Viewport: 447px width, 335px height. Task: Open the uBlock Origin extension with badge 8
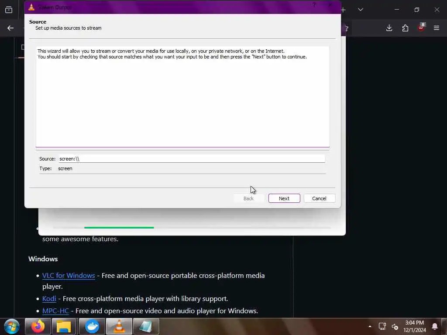coord(421,27)
